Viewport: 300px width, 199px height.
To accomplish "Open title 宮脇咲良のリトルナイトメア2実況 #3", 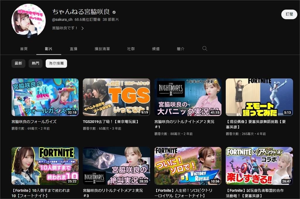I will pos(113,193).
